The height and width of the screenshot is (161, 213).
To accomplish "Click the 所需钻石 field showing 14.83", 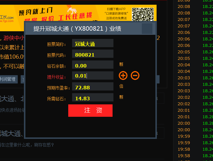I will click(x=92, y=98).
